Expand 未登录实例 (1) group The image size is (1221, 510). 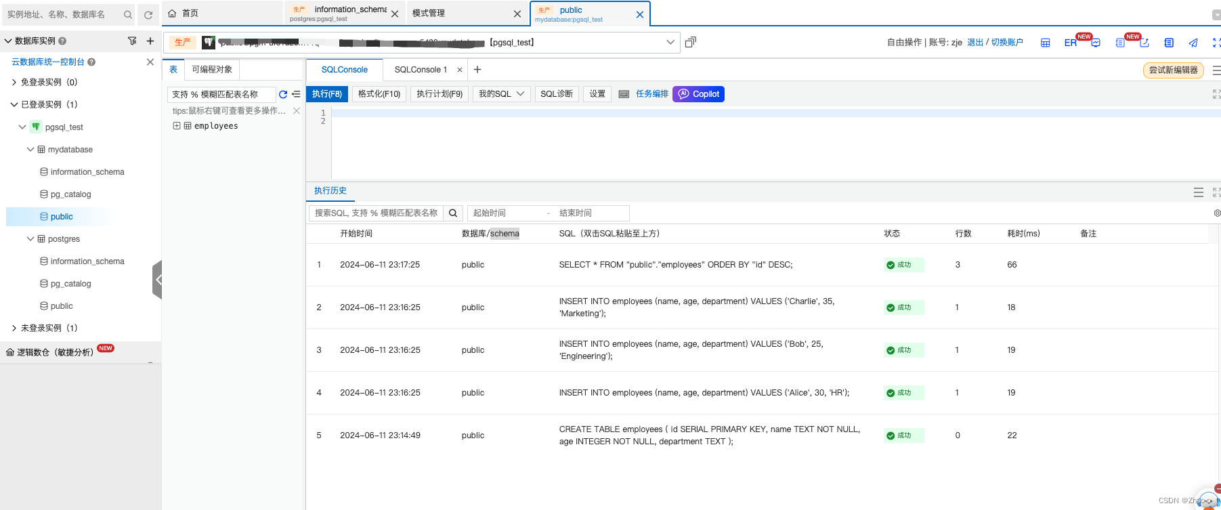pos(14,328)
